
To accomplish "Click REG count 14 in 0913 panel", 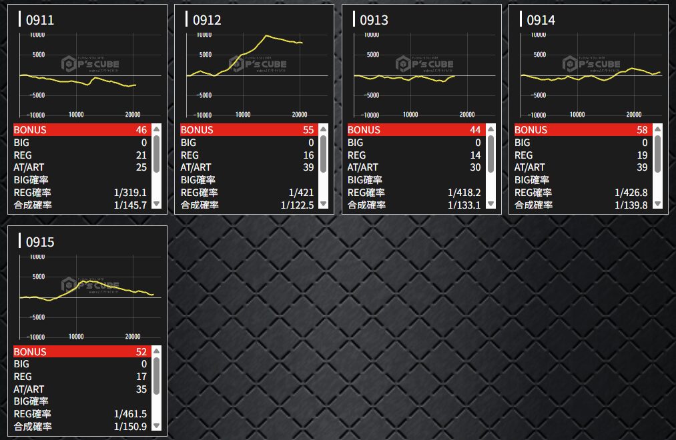I will click(x=475, y=155).
